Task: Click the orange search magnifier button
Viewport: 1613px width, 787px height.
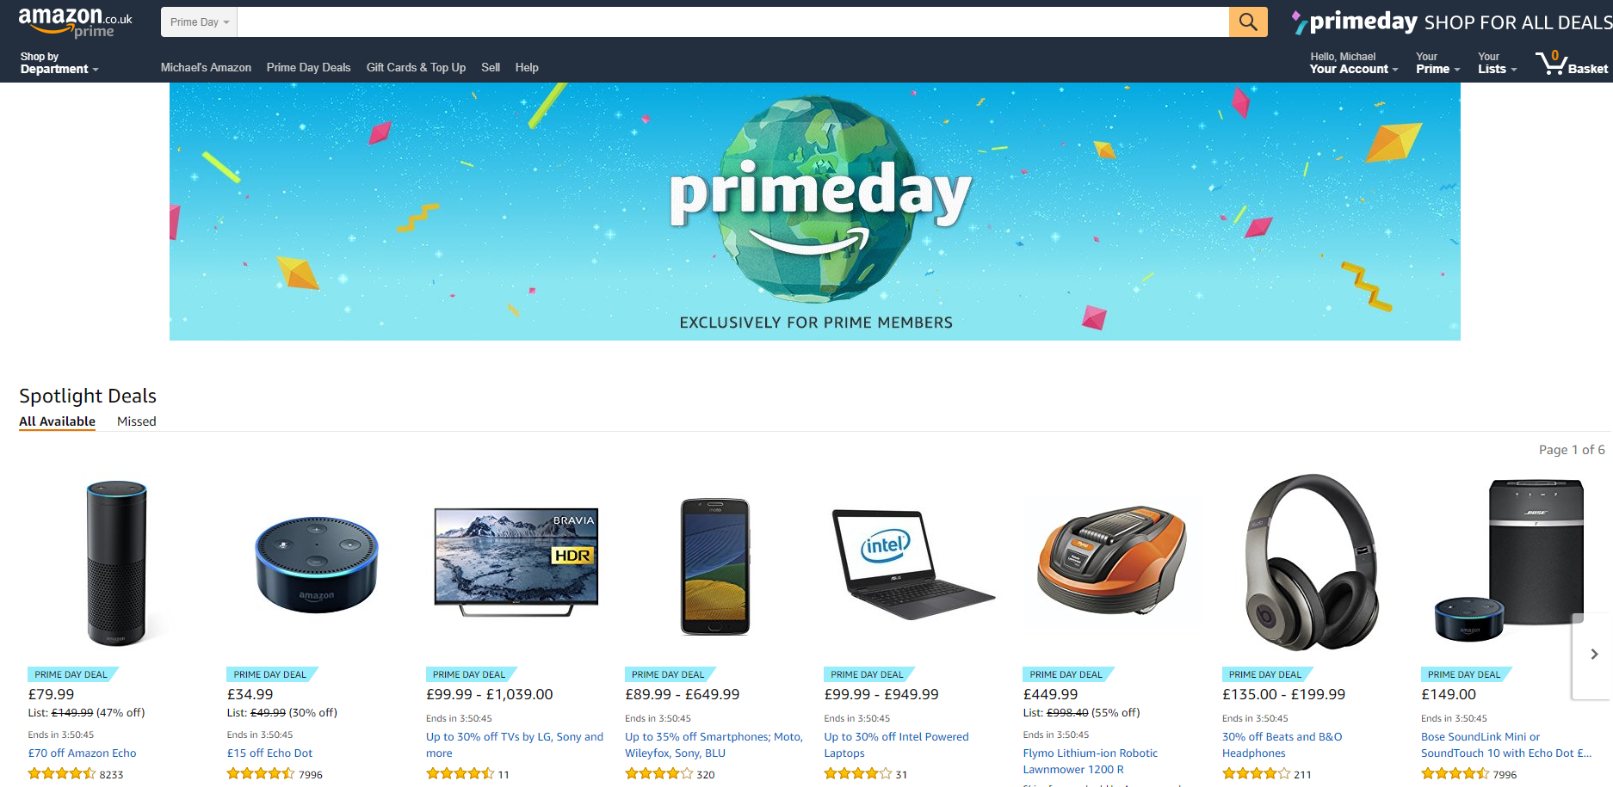Action: (1248, 22)
